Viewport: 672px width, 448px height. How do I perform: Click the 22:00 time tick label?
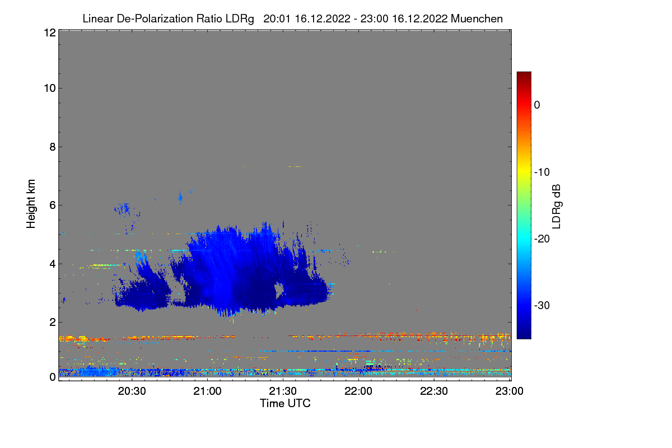pyautogui.click(x=358, y=391)
